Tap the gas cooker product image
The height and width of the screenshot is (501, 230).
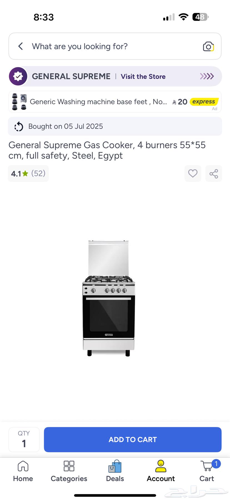pos(109,298)
